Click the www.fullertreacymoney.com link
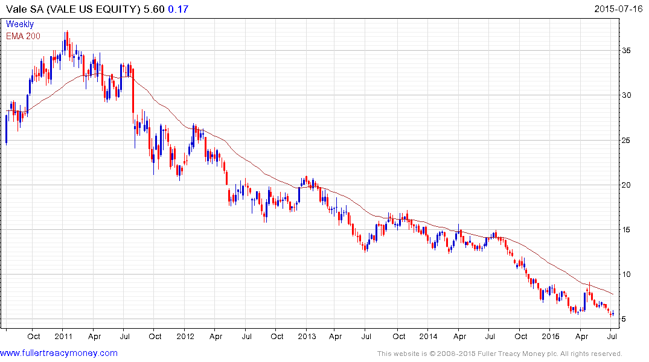 click(x=59, y=353)
